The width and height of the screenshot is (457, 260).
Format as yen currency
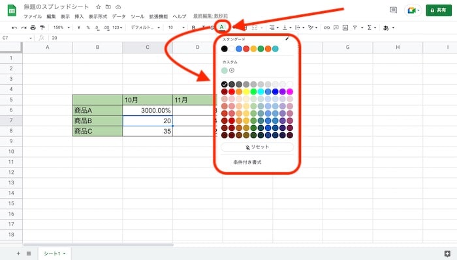(x=79, y=27)
